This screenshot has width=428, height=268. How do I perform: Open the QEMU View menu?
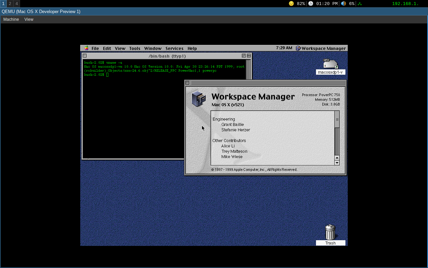(x=29, y=19)
